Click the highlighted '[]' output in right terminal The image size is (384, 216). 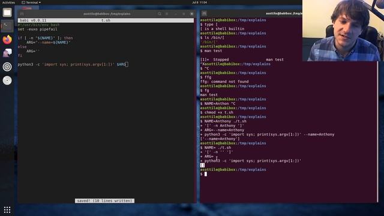point(202,166)
